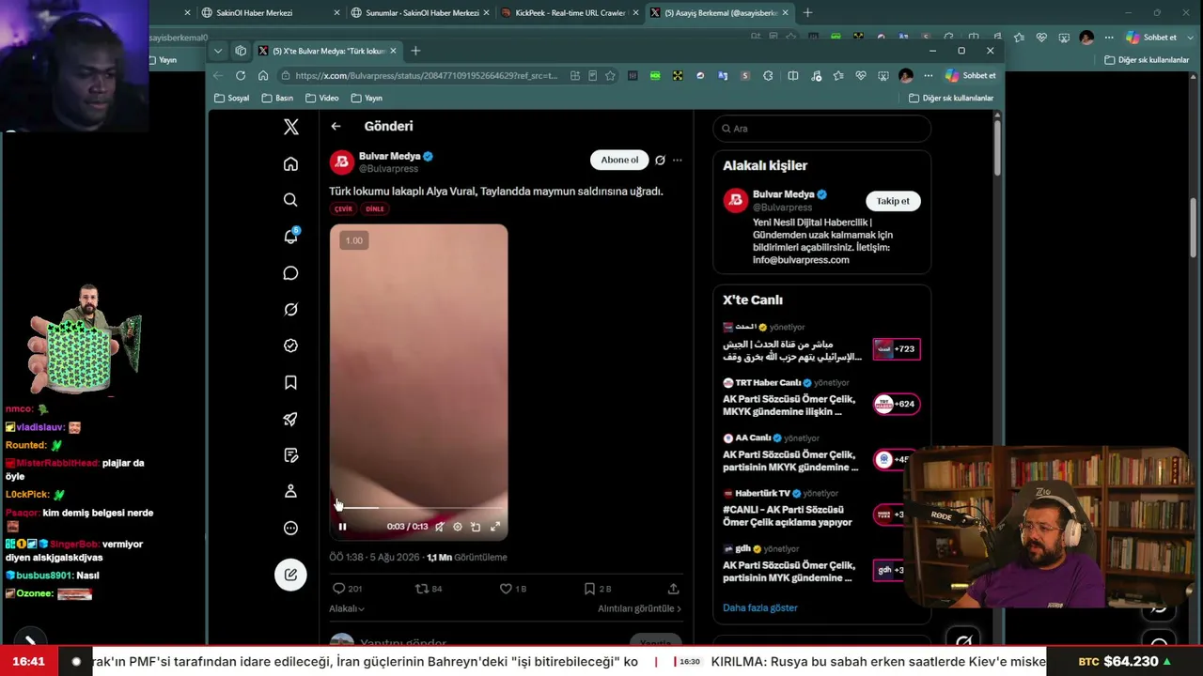Go to X home feed icon
This screenshot has height=676, width=1203.
point(290,164)
